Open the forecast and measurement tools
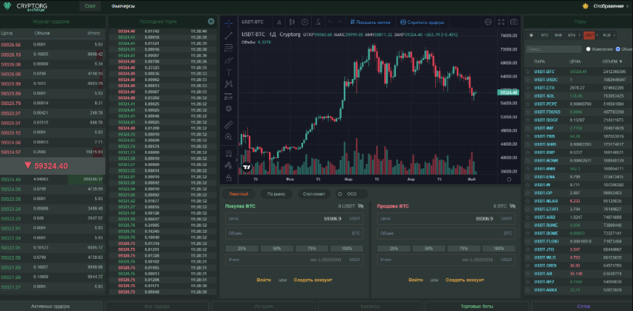Screen dimensions: 633x311 coord(228,96)
